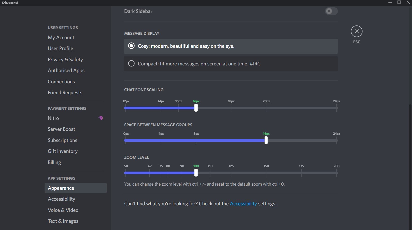Viewport: 412px width, 230px height.
Task: Open Friend Requests settings
Action: click(x=65, y=92)
